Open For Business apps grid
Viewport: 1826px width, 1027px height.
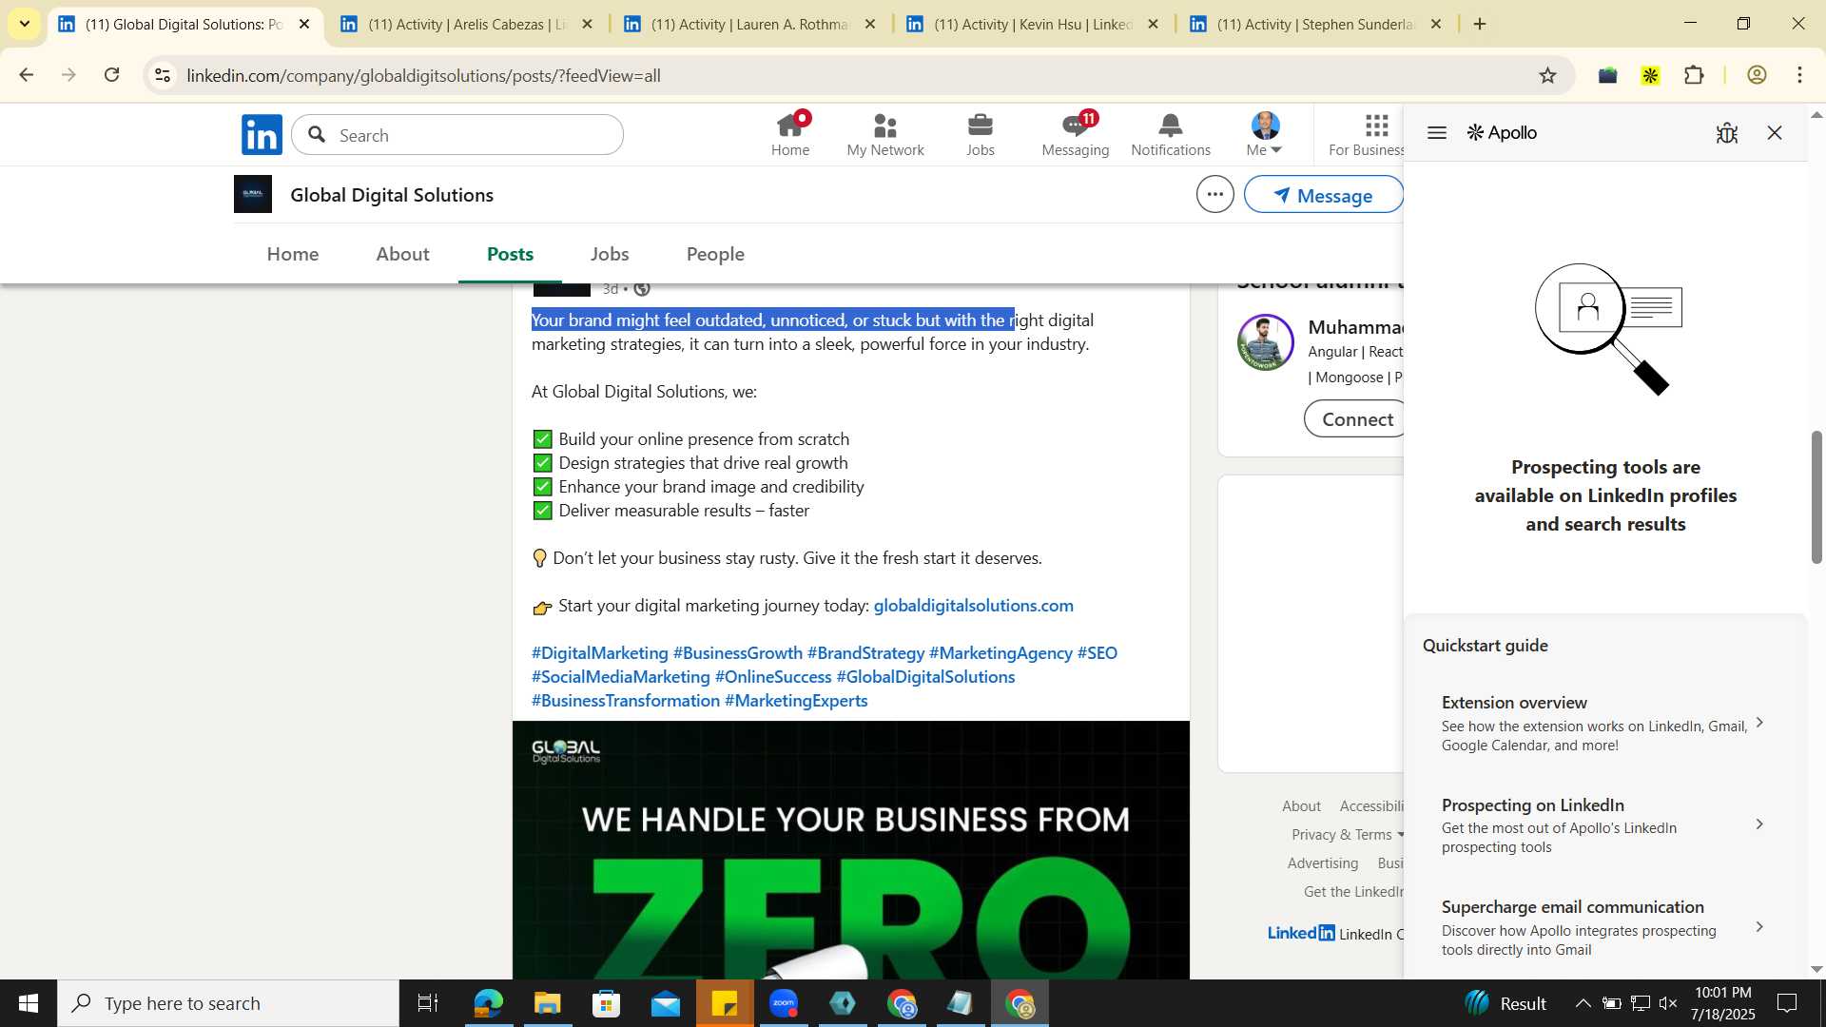click(x=1367, y=134)
